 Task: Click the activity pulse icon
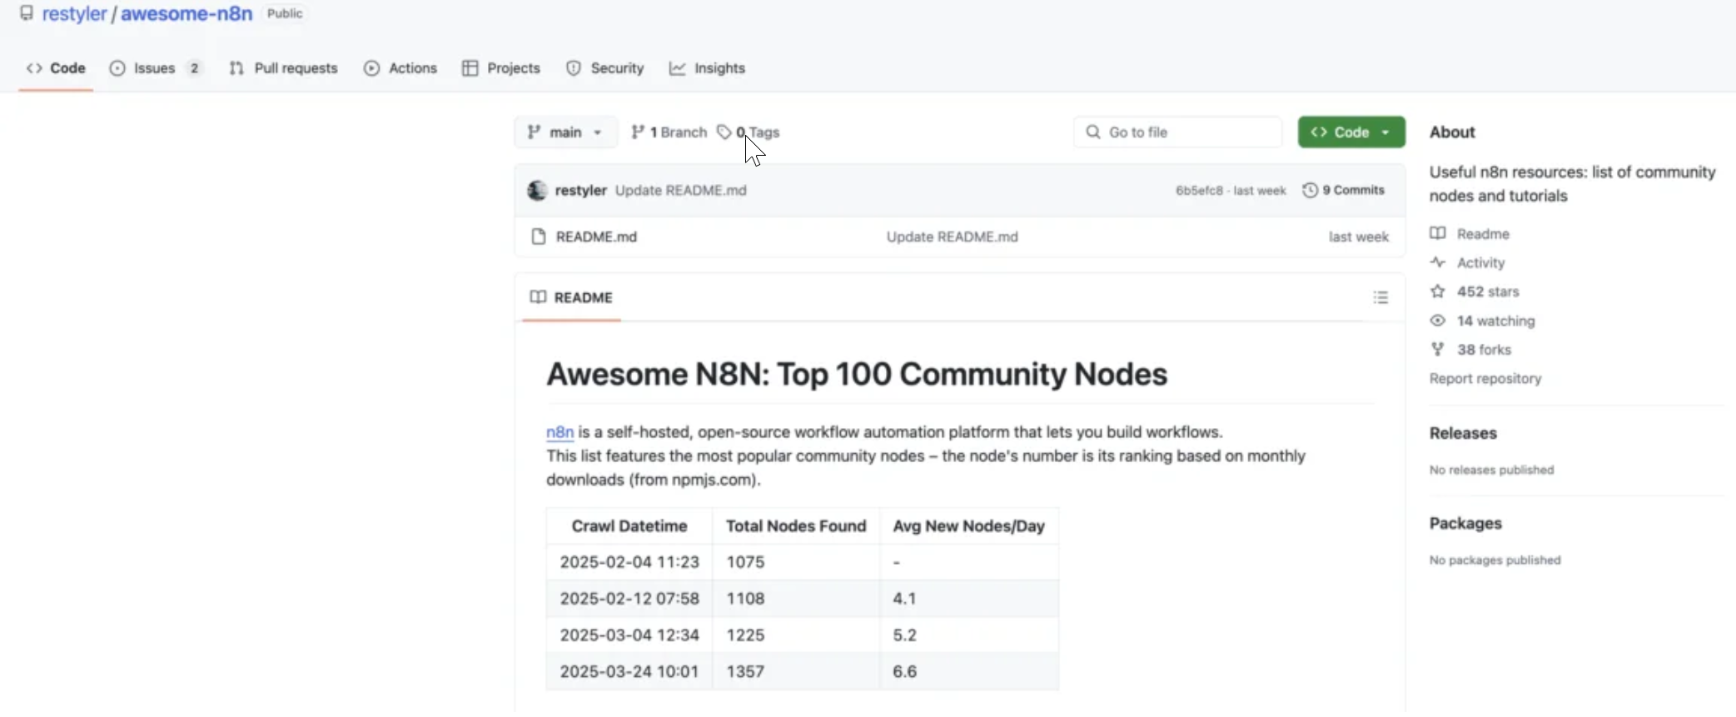coord(1438,262)
